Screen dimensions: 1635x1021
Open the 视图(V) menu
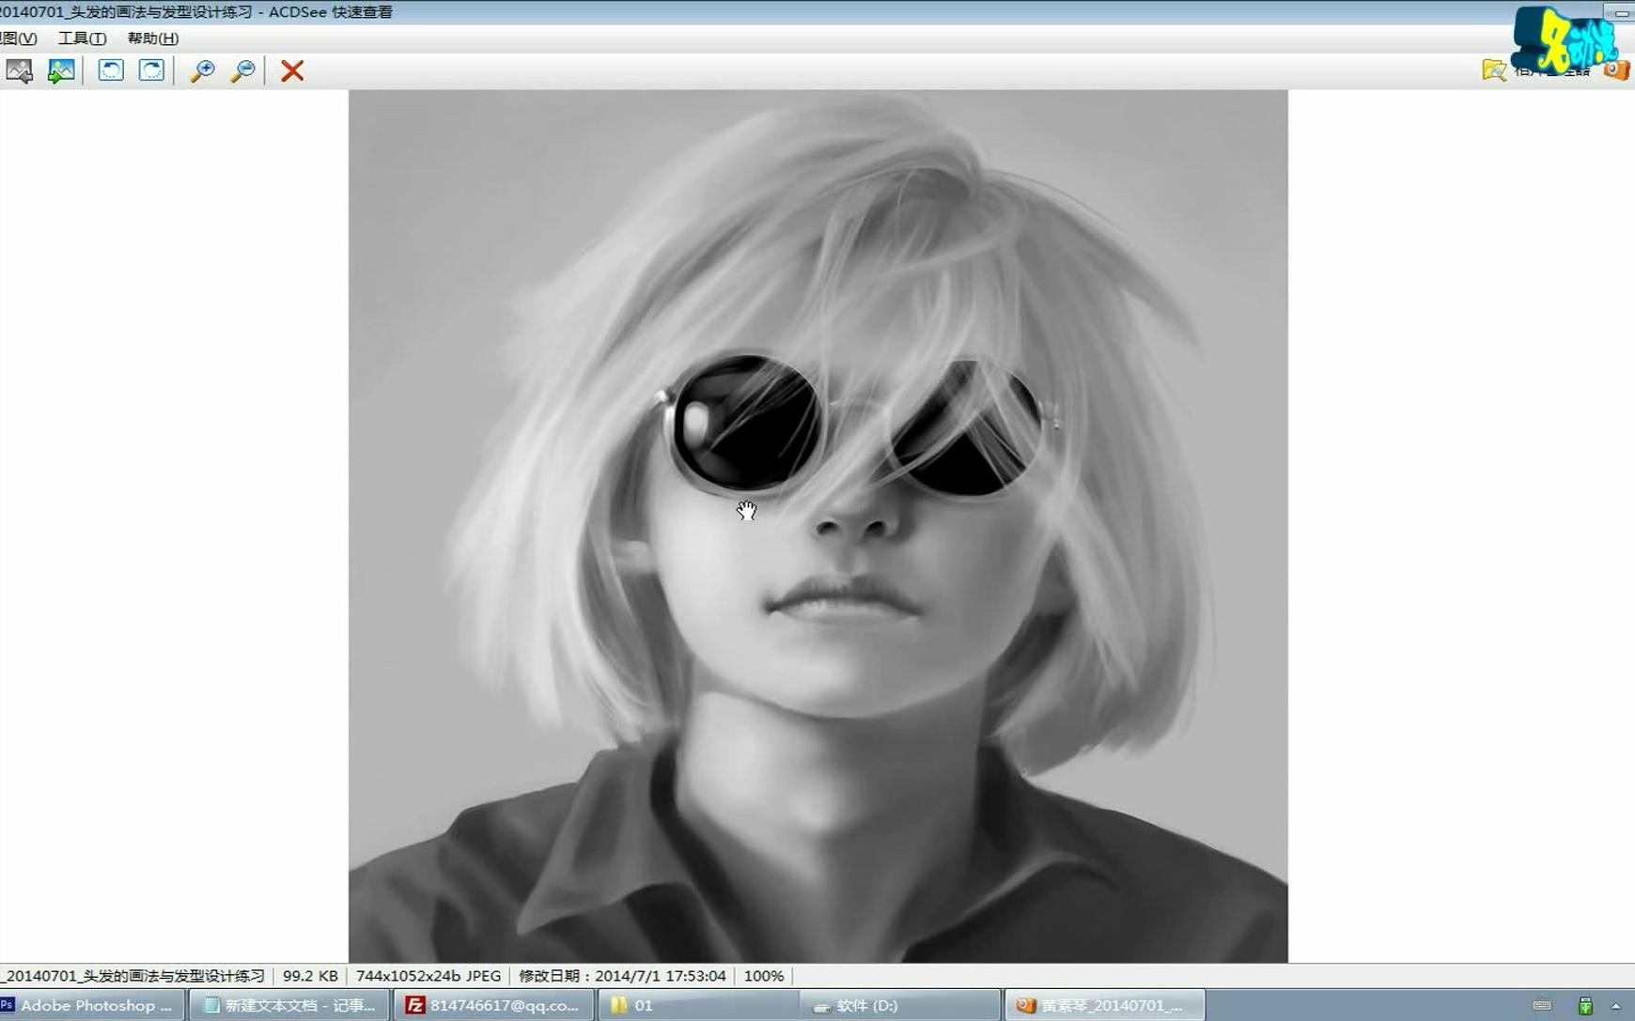point(19,39)
